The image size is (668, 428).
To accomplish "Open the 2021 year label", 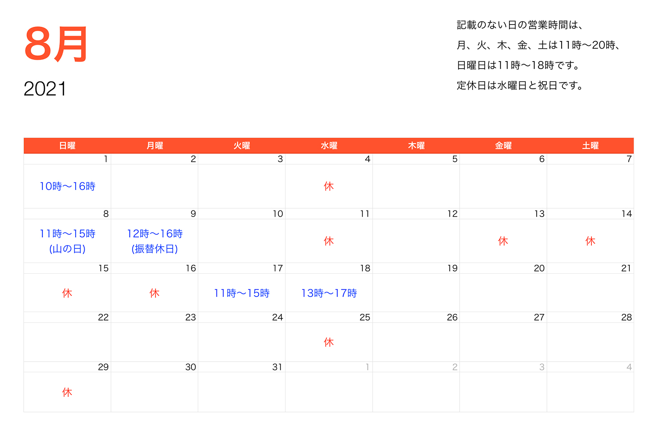I will [45, 88].
